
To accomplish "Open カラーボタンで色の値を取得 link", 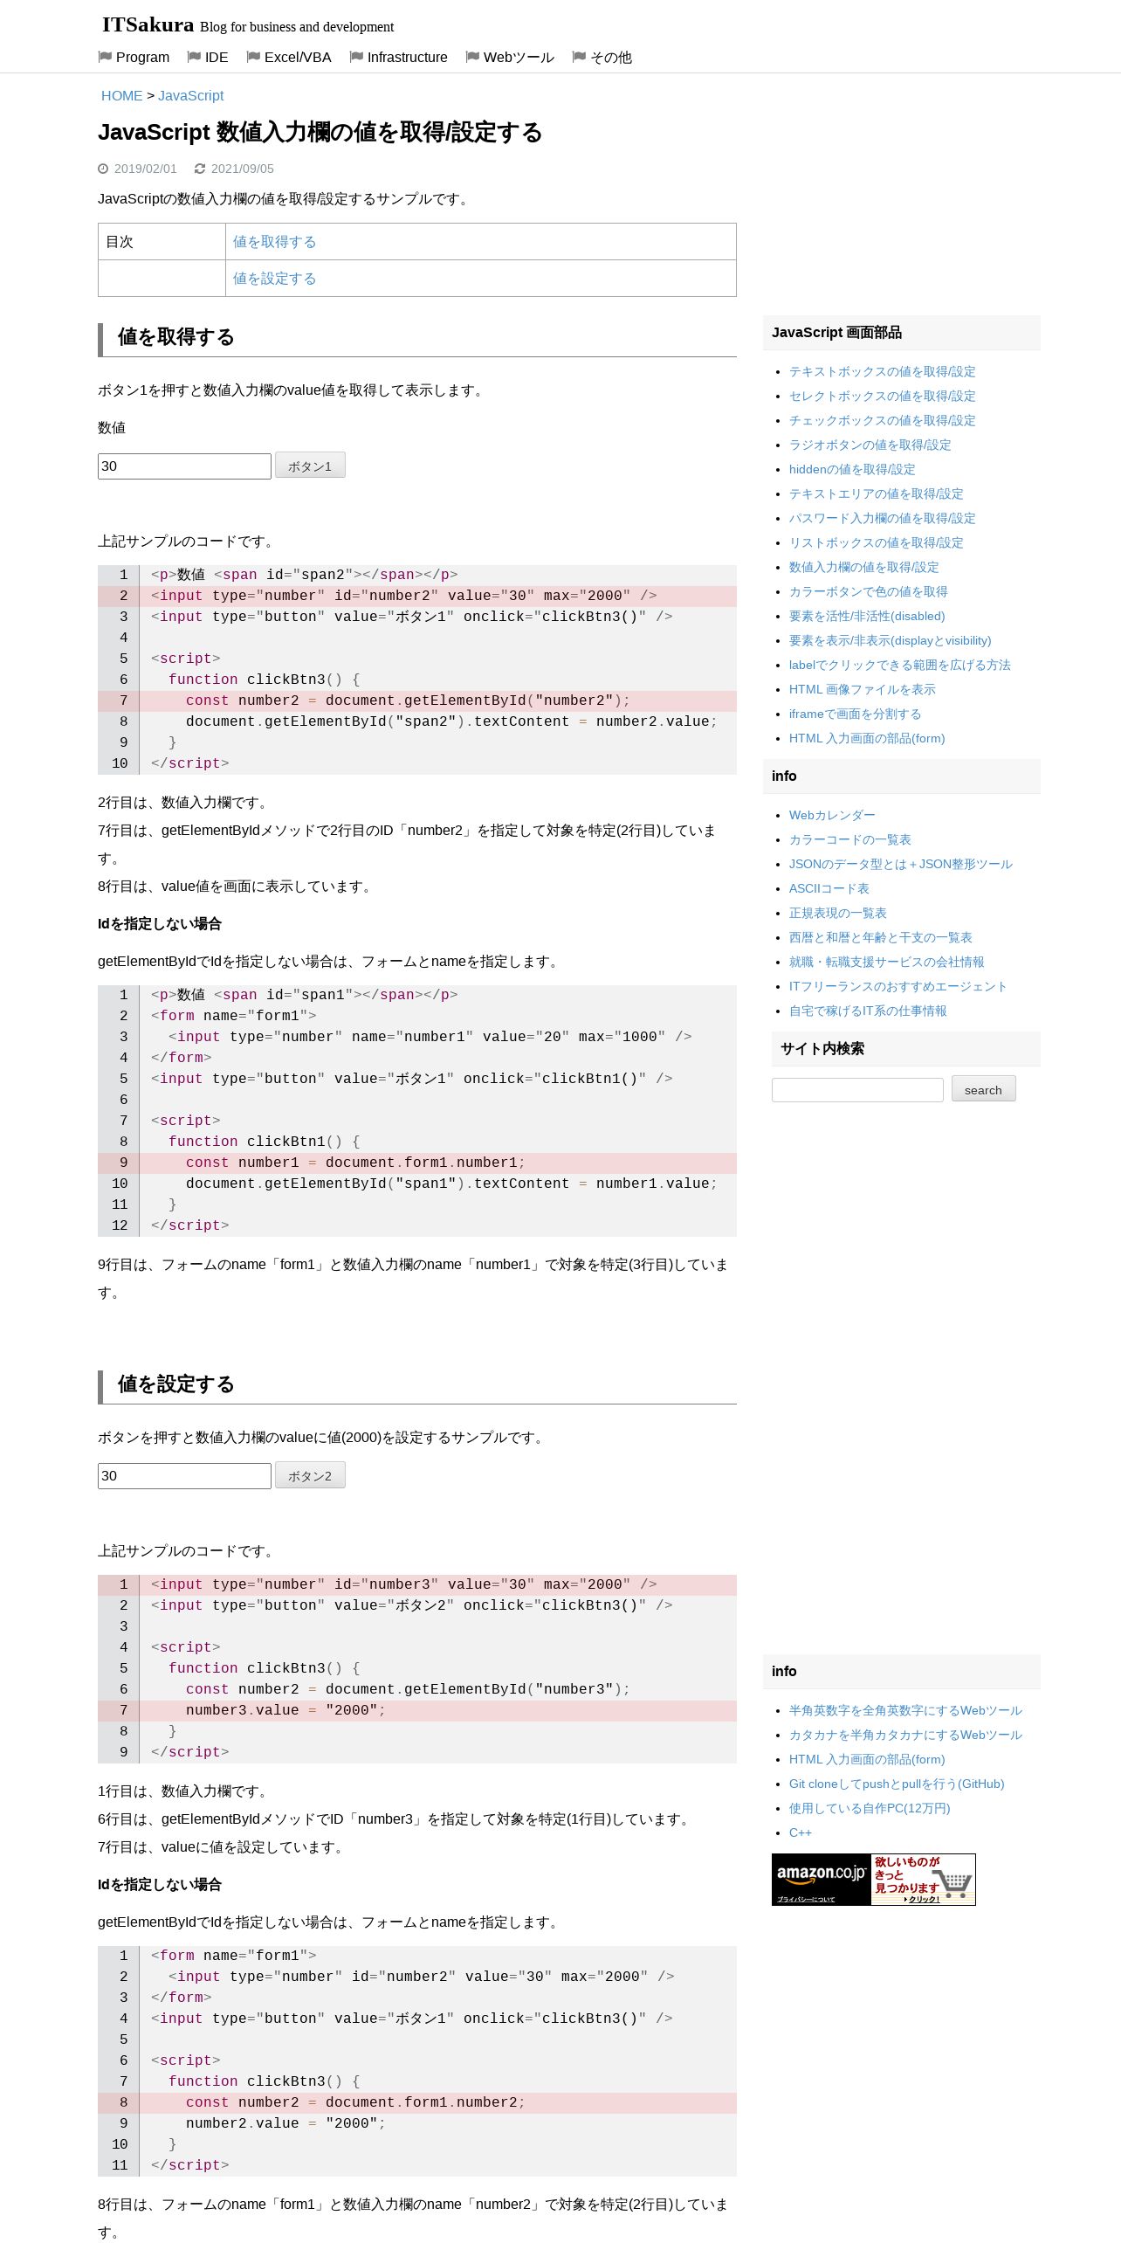I will coord(868,592).
